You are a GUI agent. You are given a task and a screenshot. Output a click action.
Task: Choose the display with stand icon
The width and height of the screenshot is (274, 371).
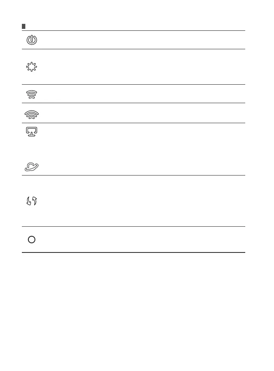(x=31, y=132)
